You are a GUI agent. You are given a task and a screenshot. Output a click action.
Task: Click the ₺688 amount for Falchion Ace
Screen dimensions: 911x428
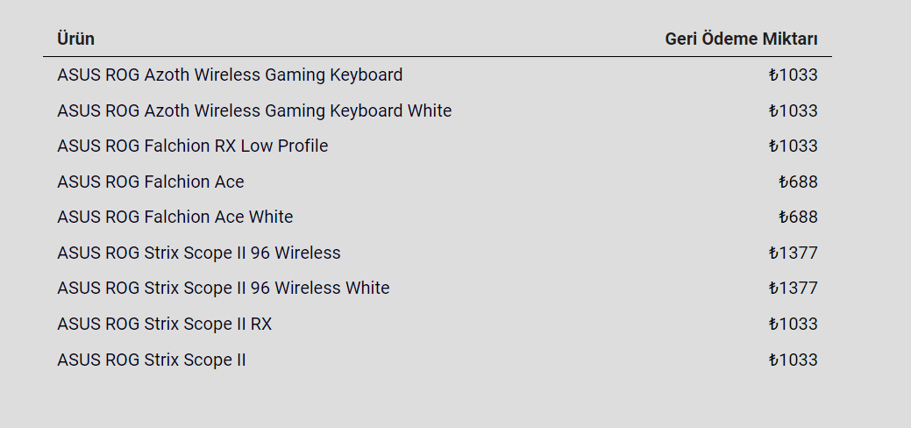(798, 182)
